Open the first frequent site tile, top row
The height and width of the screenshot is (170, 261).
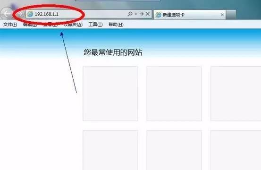click(110, 93)
